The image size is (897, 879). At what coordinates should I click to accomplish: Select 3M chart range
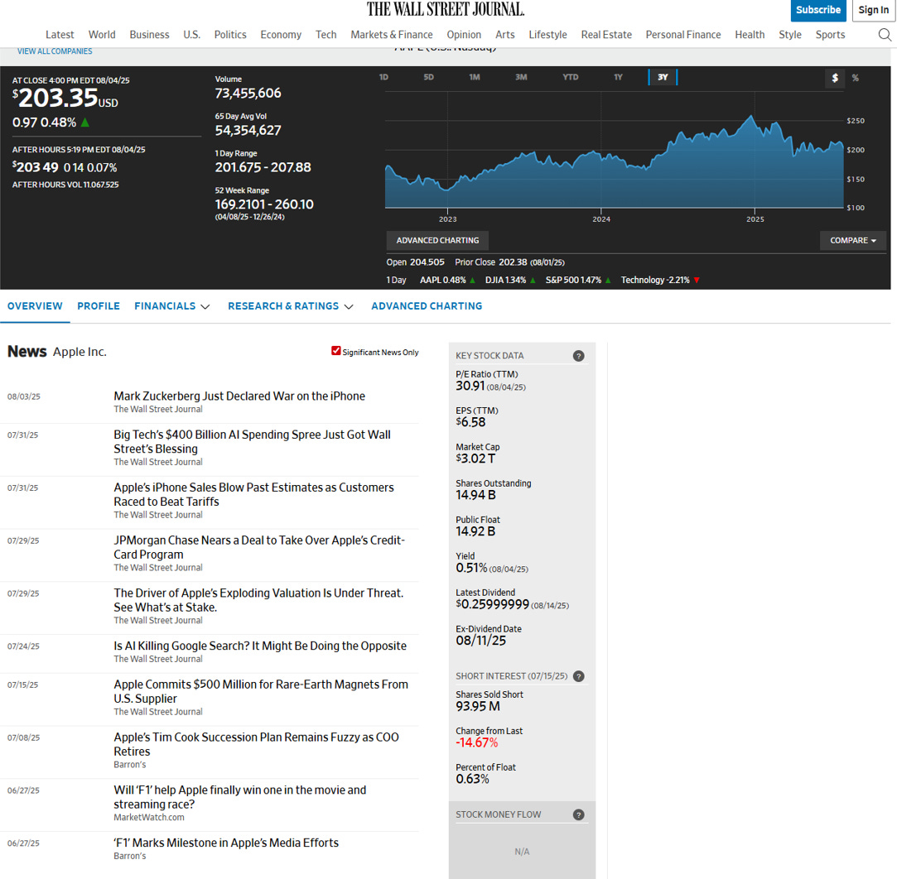521,77
